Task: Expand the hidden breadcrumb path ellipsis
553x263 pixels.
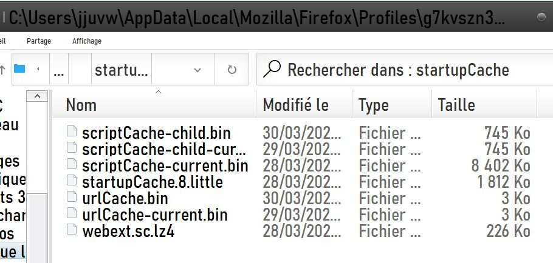Action: tap(59, 70)
